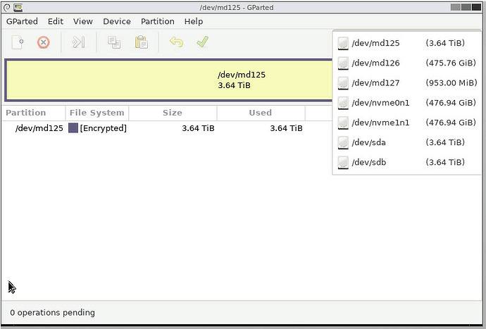Open the Edit menu
This screenshot has width=486, height=329.
pyautogui.click(x=56, y=21)
